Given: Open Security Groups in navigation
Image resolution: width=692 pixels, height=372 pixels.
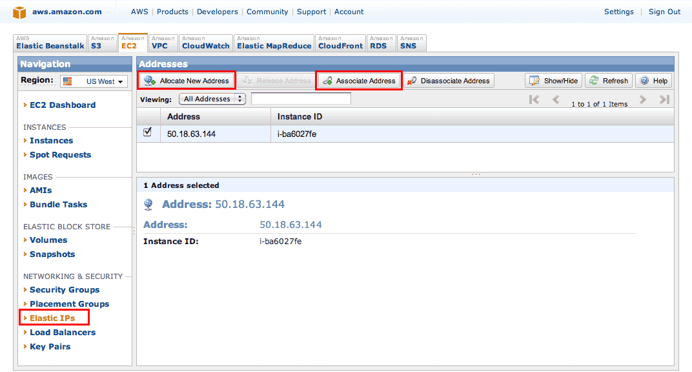Looking at the screenshot, I should pos(65,289).
